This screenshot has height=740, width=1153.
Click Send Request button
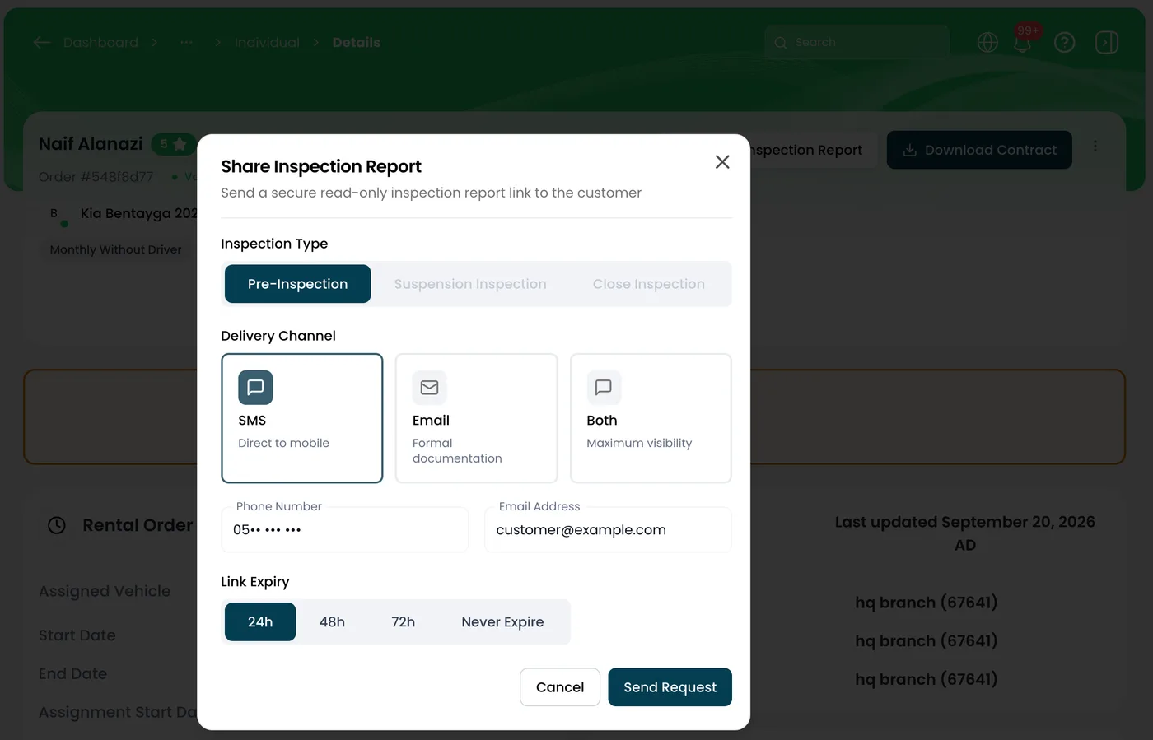coord(670,687)
